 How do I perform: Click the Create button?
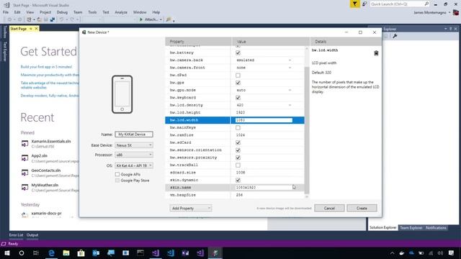pyautogui.click(x=362, y=208)
